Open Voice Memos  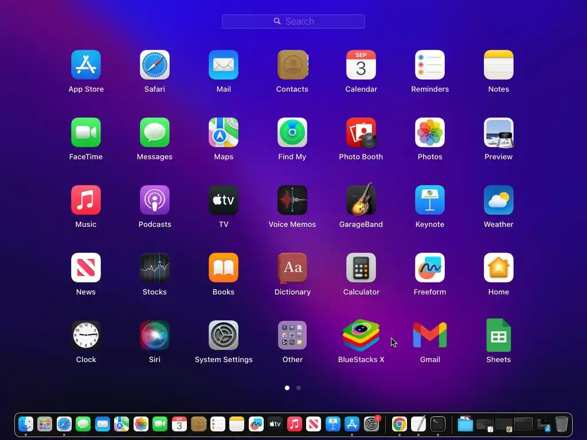pos(292,200)
